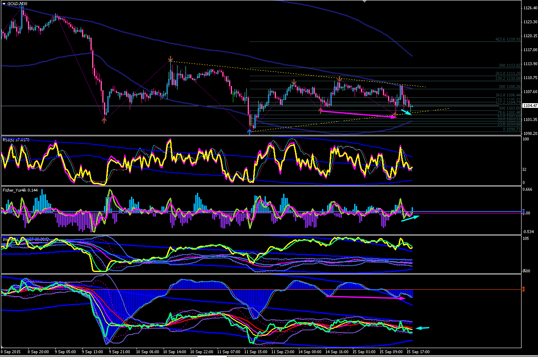Screen dimensions: 538x357
Task: Click the 1126.40 price scale label
Action: pos(530,8)
